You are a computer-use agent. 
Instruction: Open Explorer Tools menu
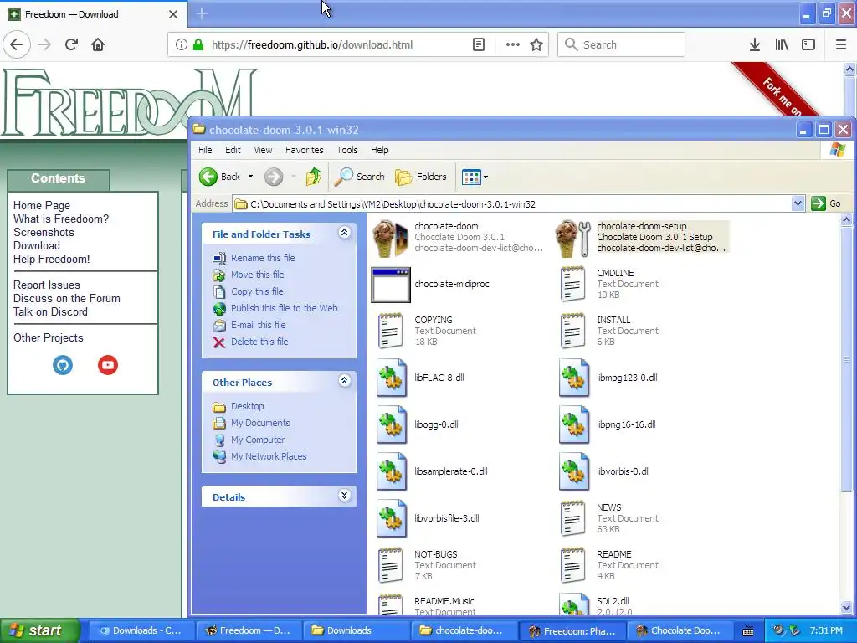click(x=347, y=150)
